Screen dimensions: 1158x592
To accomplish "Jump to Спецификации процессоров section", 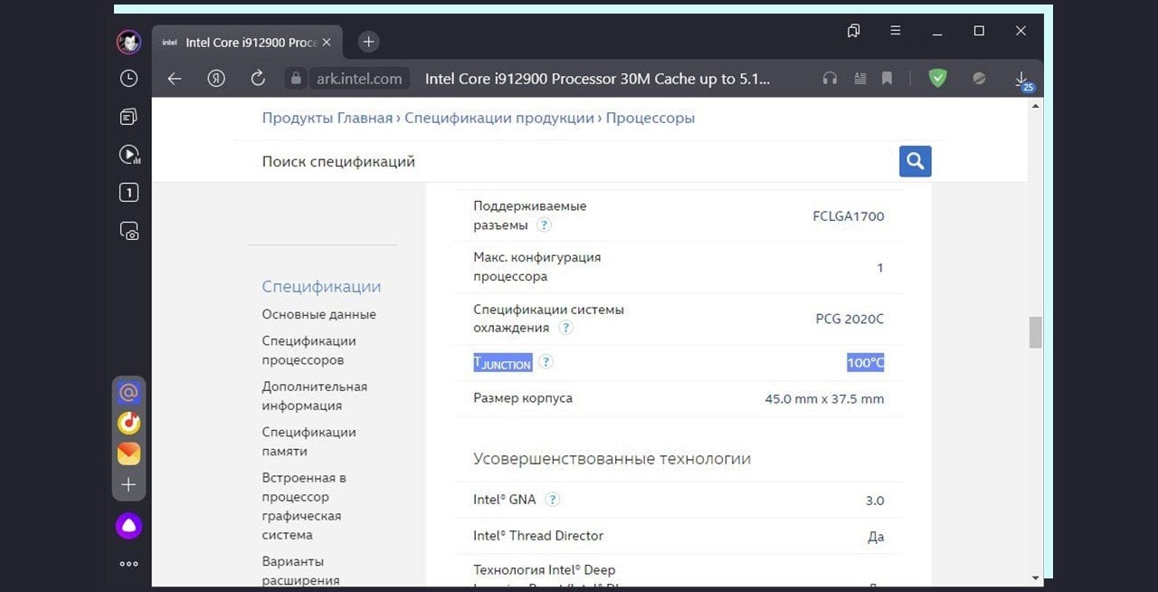I will click(309, 350).
